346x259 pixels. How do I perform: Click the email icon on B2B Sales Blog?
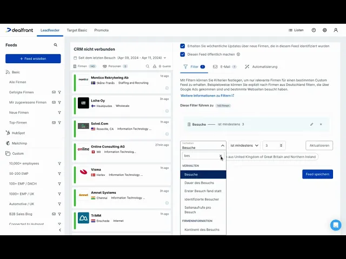pos(54,214)
